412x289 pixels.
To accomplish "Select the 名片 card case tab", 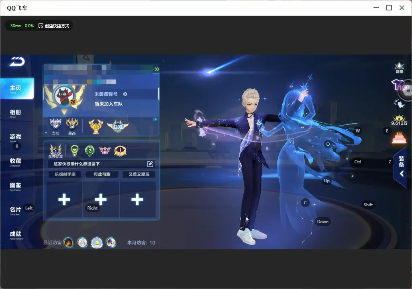I will [15, 210].
